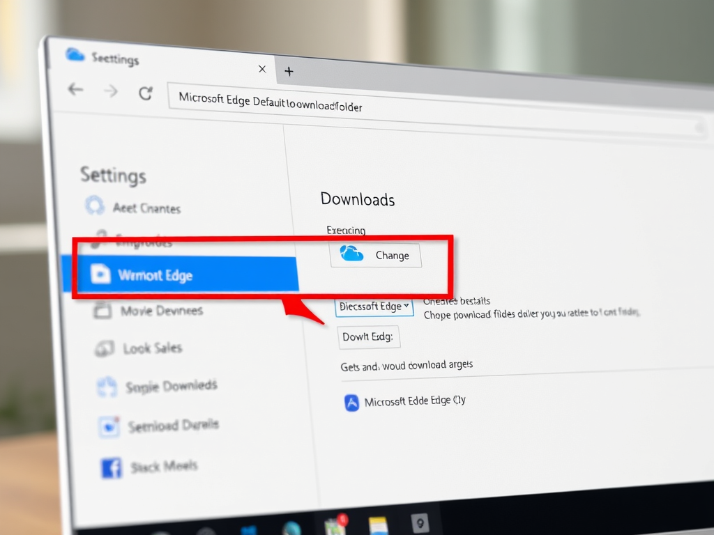Click the icon beside Movie Devnees

coord(102,310)
